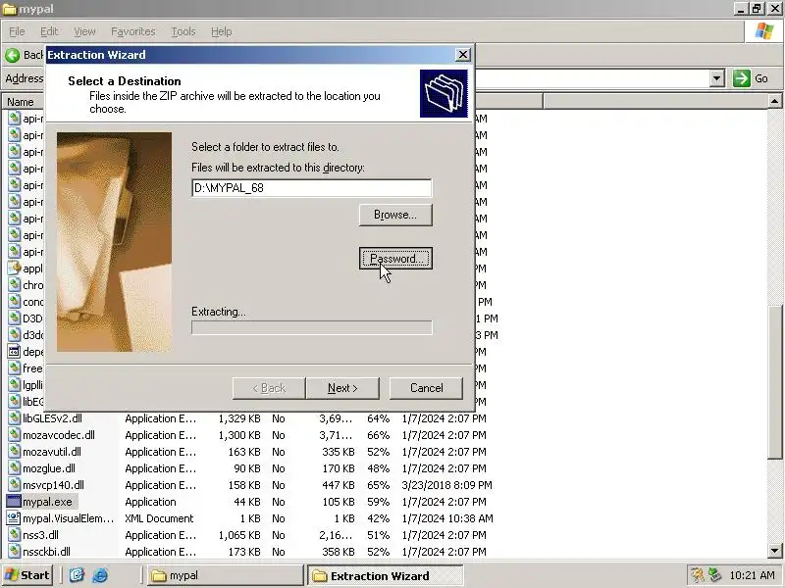
Task: Click the mozglue.dll file name
Action: tap(49, 468)
